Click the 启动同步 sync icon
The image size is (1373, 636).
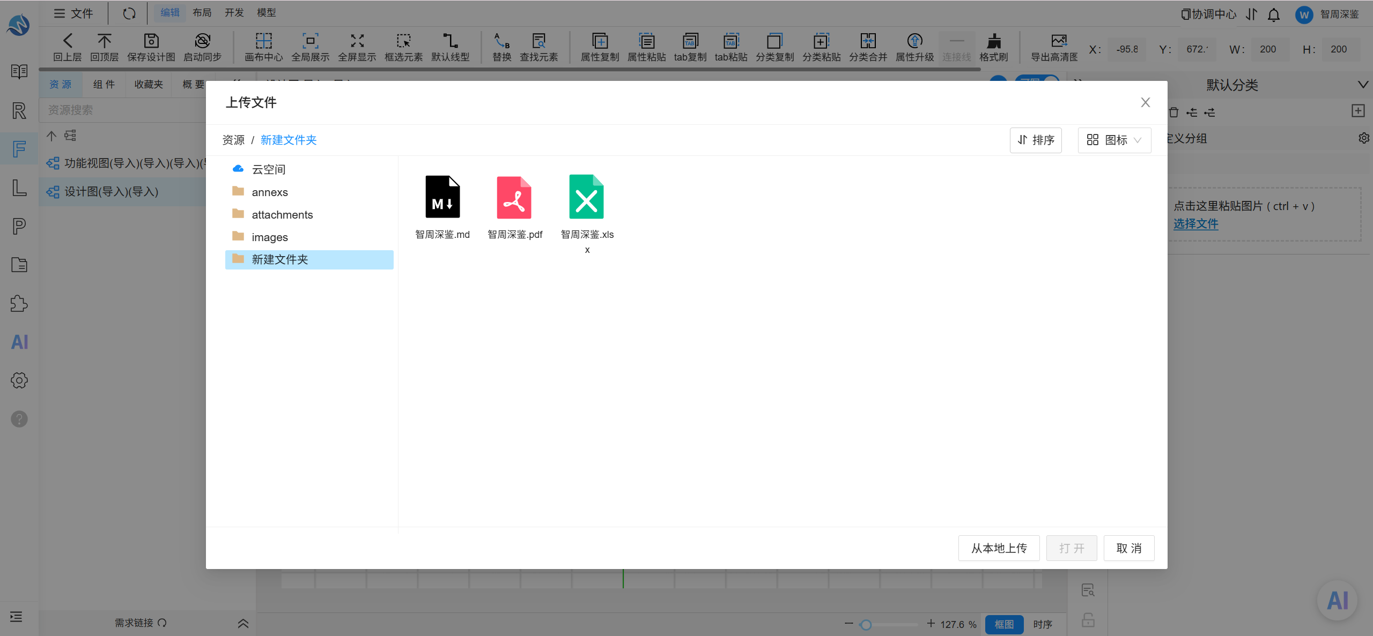pyautogui.click(x=202, y=41)
